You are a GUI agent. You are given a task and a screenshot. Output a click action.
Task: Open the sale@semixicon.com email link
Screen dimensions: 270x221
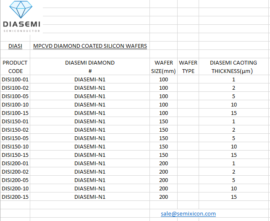point(188,213)
